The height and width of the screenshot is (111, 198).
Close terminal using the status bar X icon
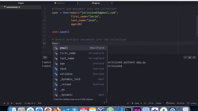(12, 103)
